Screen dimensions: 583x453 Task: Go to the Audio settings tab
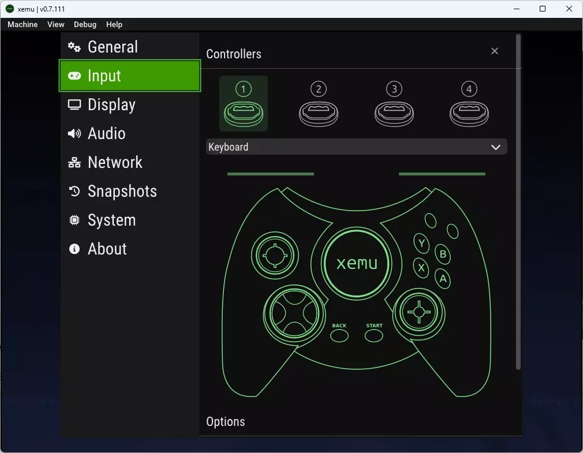(x=130, y=133)
